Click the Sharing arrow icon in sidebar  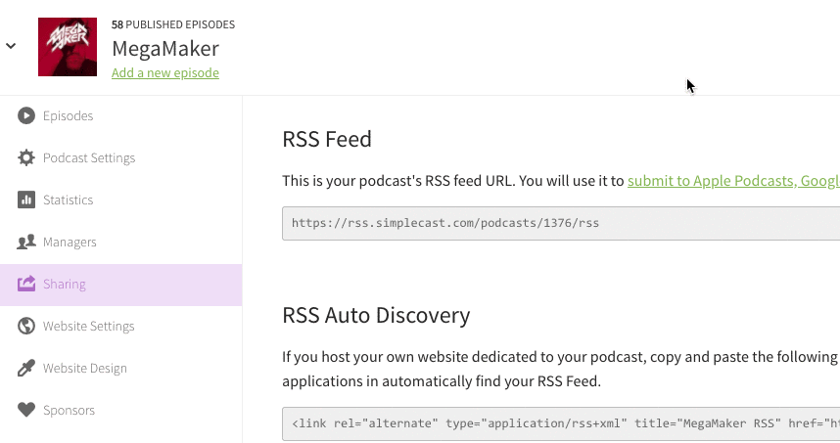click(x=26, y=284)
